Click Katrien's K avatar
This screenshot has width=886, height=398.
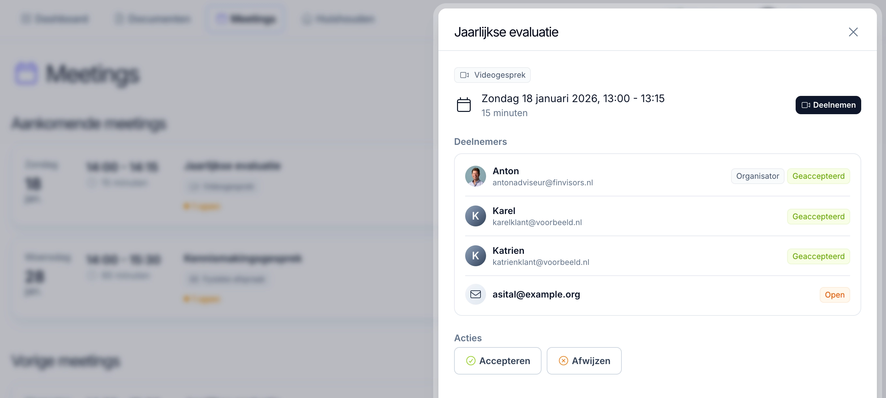[x=475, y=255]
